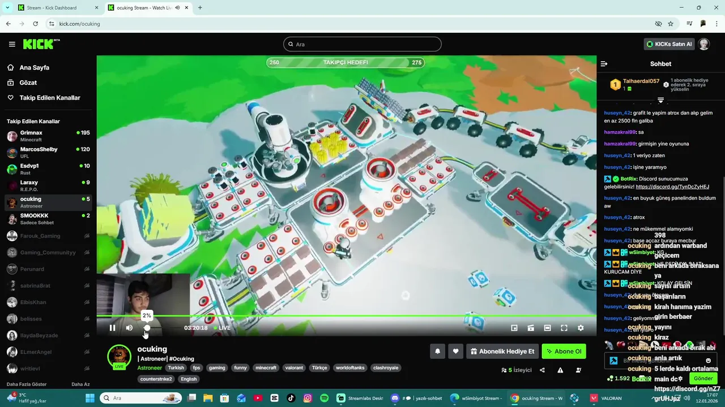
Task: Open Streamlabs Desktop from taskbar
Action: (360, 398)
